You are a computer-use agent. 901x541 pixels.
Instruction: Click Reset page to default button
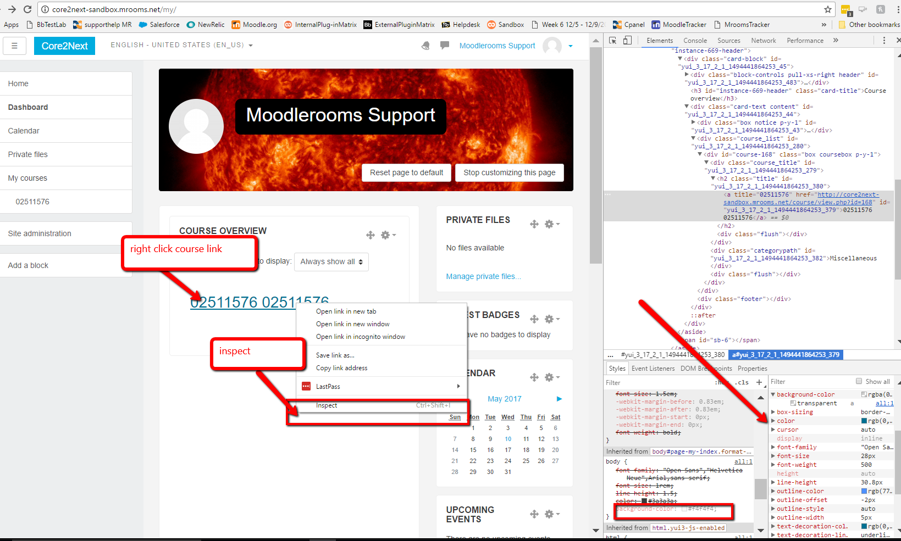pos(407,172)
